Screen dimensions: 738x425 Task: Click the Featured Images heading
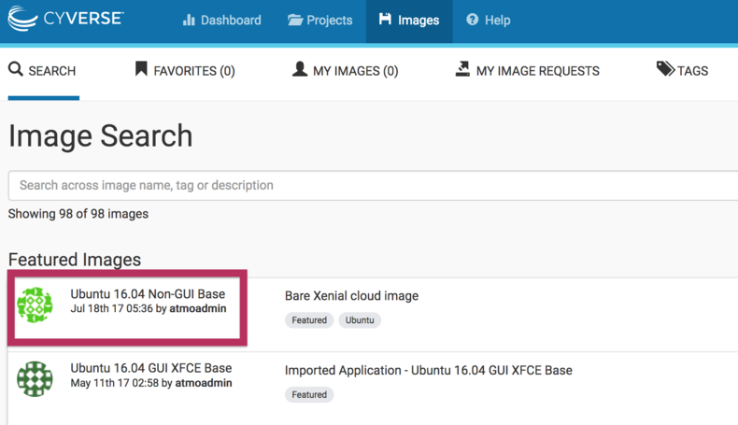pyautogui.click(x=75, y=260)
